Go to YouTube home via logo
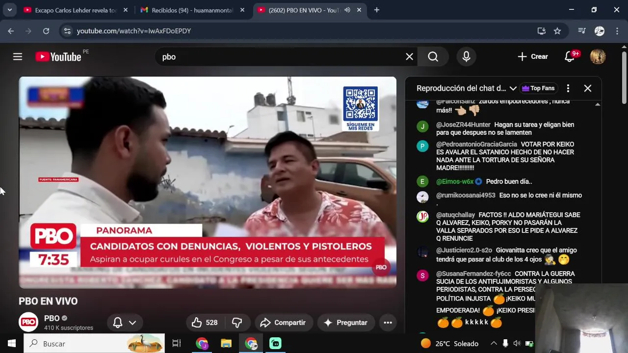 (x=58, y=57)
